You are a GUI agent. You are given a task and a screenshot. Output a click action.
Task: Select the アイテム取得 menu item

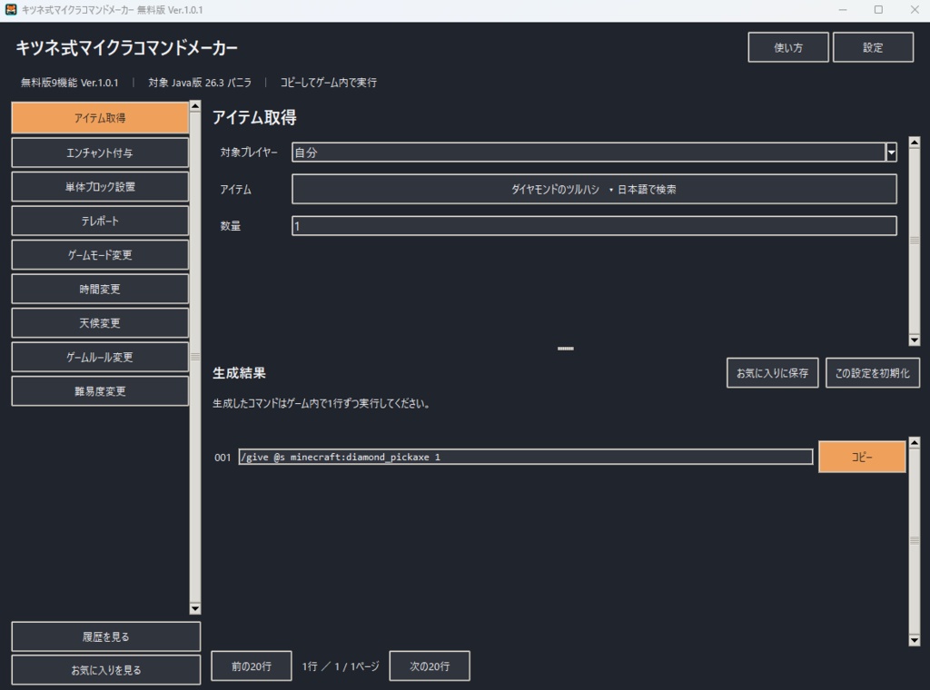tap(100, 118)
